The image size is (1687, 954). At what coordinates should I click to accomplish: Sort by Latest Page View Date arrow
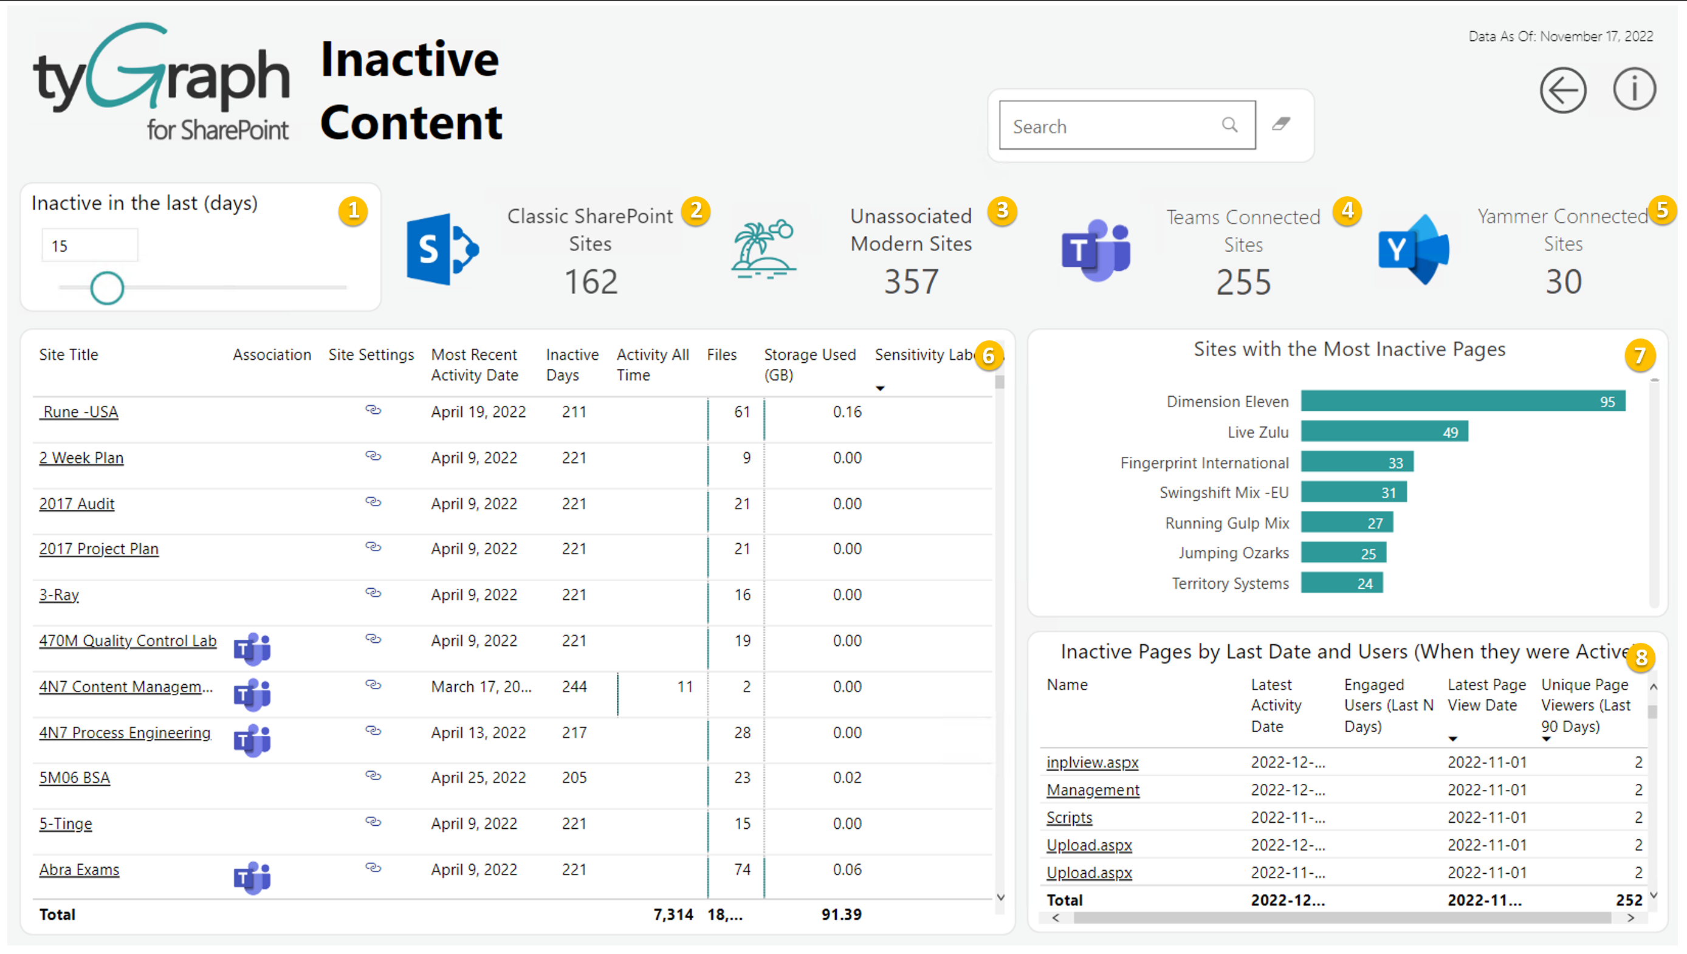pyautogui.click(x=1452, y=739)
